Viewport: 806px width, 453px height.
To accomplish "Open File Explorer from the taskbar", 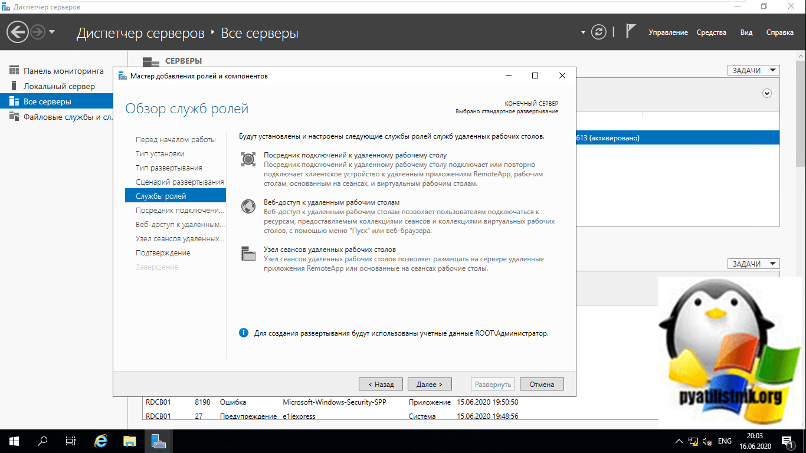I will pyautogui.click(x=130, y=441).
